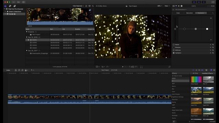
Task: Click the import media toolbar button
Action: (x=14, y=2)
